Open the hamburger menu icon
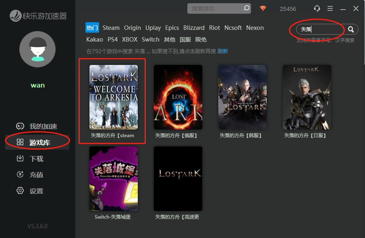The height and width of the screenshot is (238, 365). point(330,8)
